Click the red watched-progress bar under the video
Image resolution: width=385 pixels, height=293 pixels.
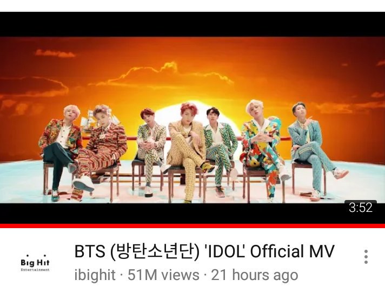pos(192,226)
